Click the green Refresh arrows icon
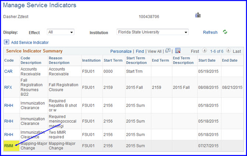 tap(225, 32)
